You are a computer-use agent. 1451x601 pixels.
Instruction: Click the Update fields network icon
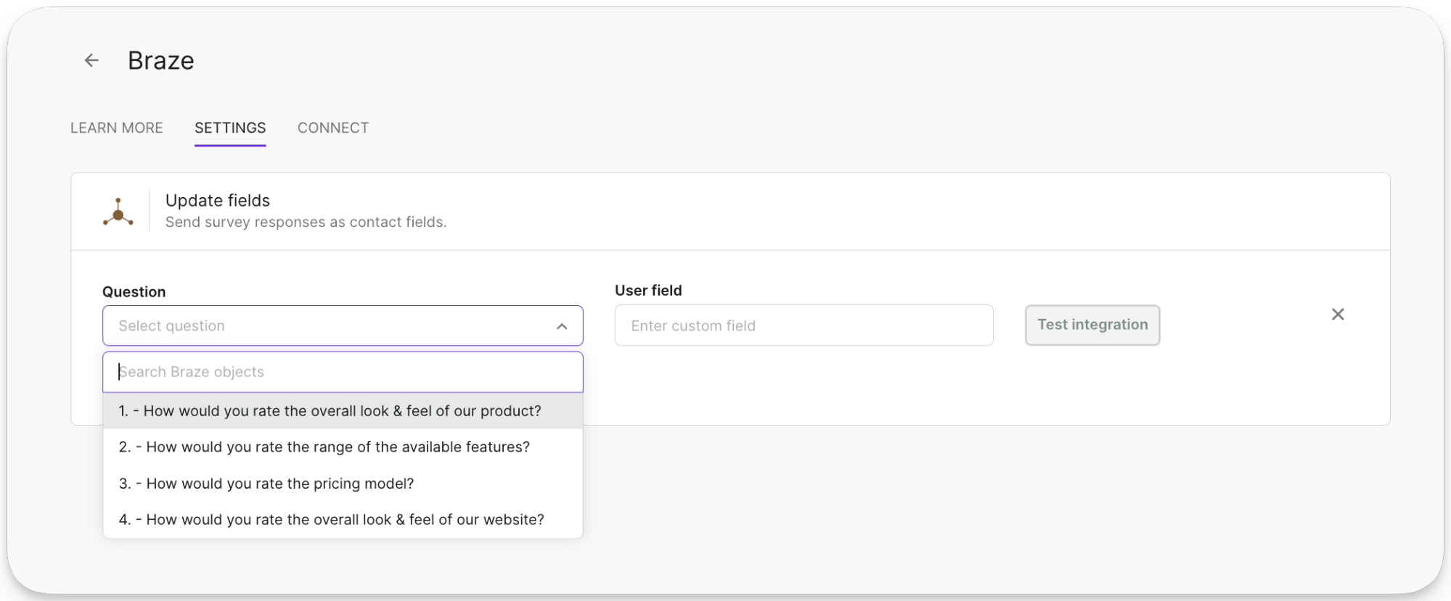118,212
